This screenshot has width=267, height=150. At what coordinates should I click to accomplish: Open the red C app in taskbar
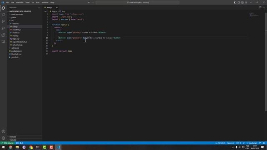point(51,147)
